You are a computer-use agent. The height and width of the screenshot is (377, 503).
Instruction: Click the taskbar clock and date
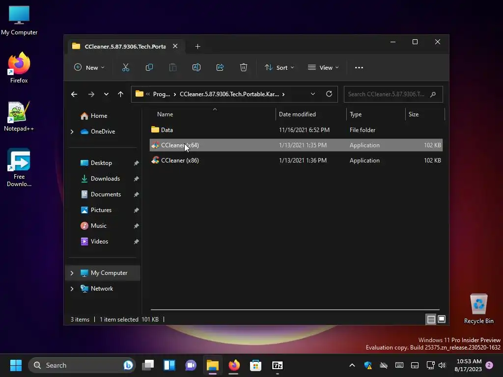point(468,365)
